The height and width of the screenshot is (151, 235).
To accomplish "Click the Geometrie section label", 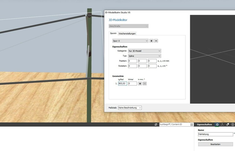I will pyautogui.click(x=118, y=76).
